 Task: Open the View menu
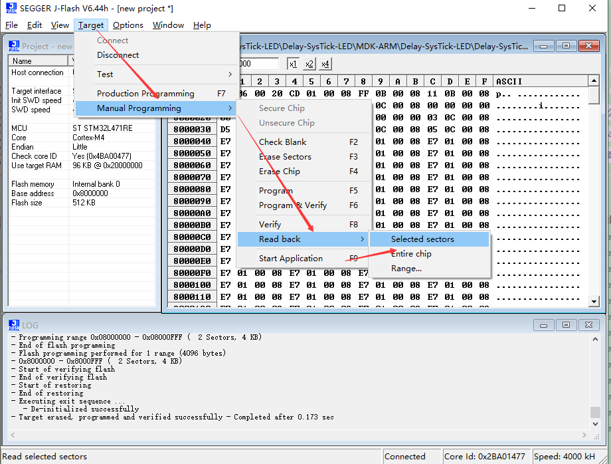[60, 25]
